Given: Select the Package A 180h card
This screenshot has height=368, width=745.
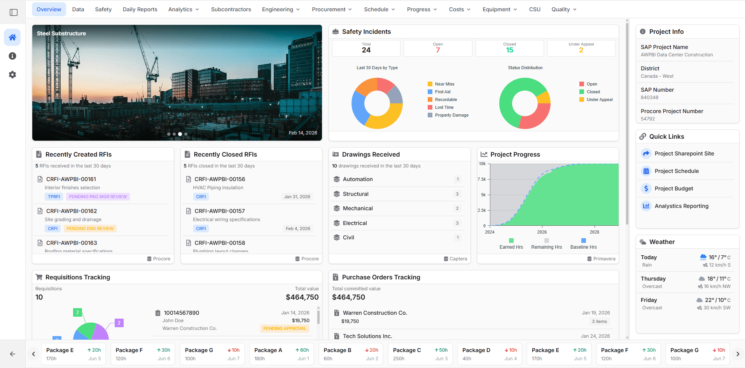Looking at the screenshot, I should pyautogui.click(x=282, y=354).
